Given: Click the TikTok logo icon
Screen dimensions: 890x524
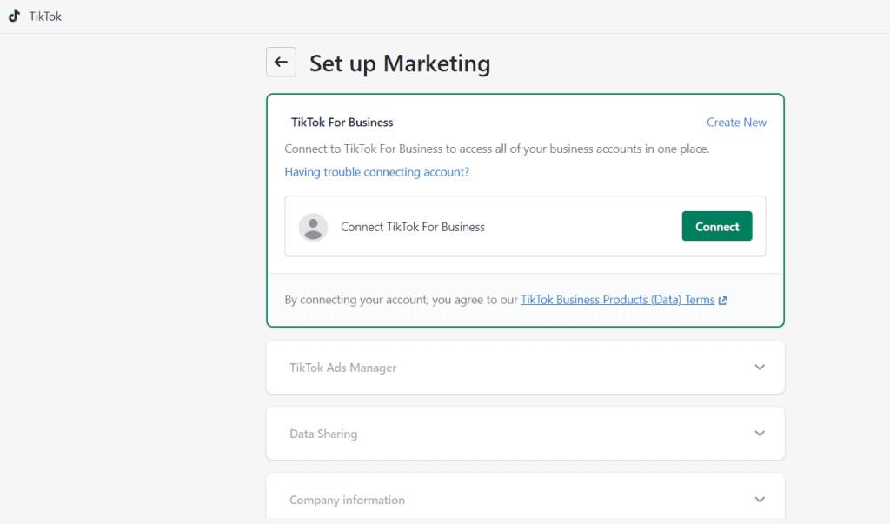Looking at the screenshot, I should coord(14,16).
